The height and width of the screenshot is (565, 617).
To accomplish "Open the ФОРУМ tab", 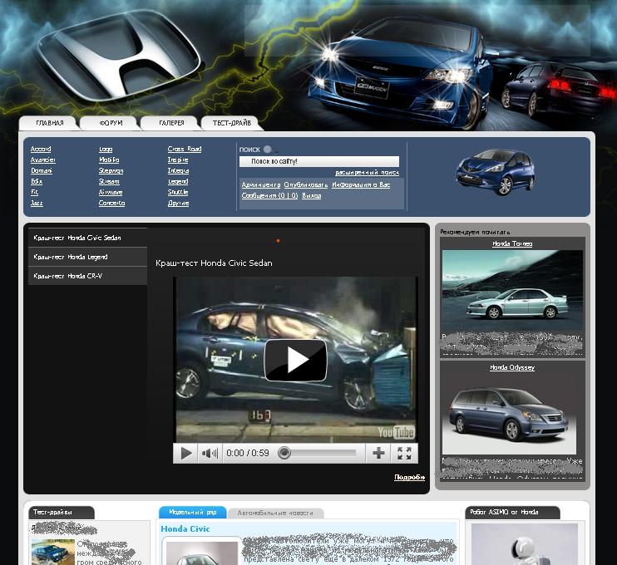I will [111, 123].
